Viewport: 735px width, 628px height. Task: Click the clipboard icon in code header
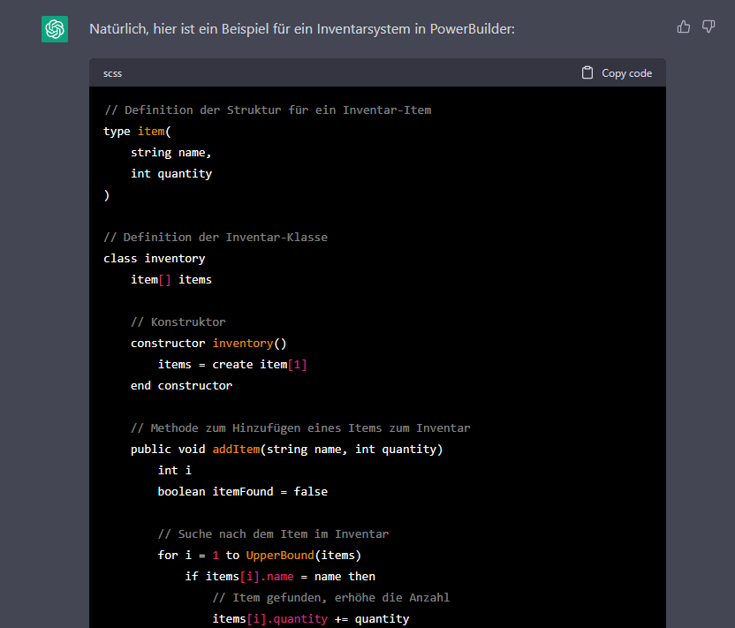587,73
